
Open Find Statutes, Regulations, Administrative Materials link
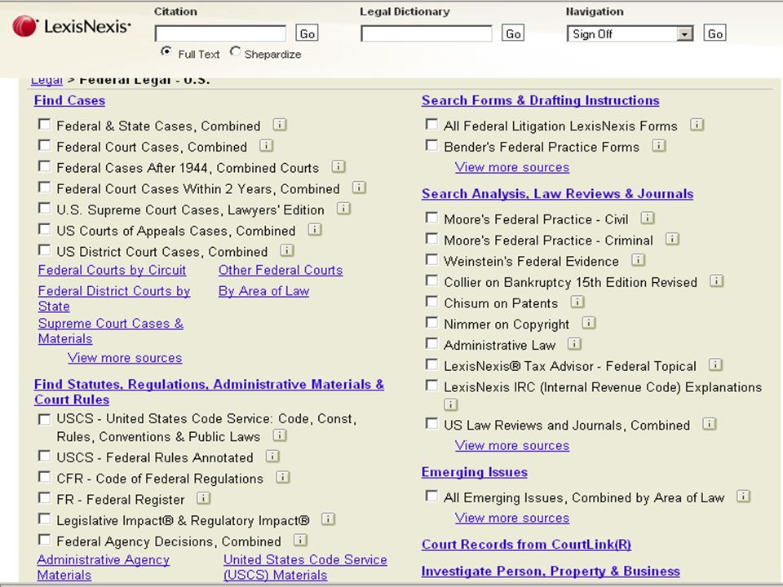(x=209, y=392)
